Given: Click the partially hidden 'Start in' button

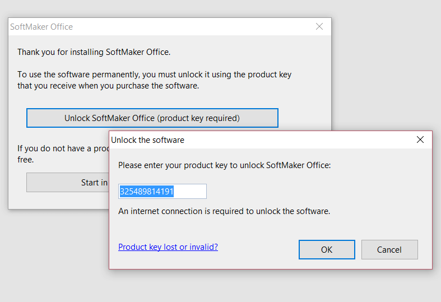Looking at the screenshot, I should [67, 182].
